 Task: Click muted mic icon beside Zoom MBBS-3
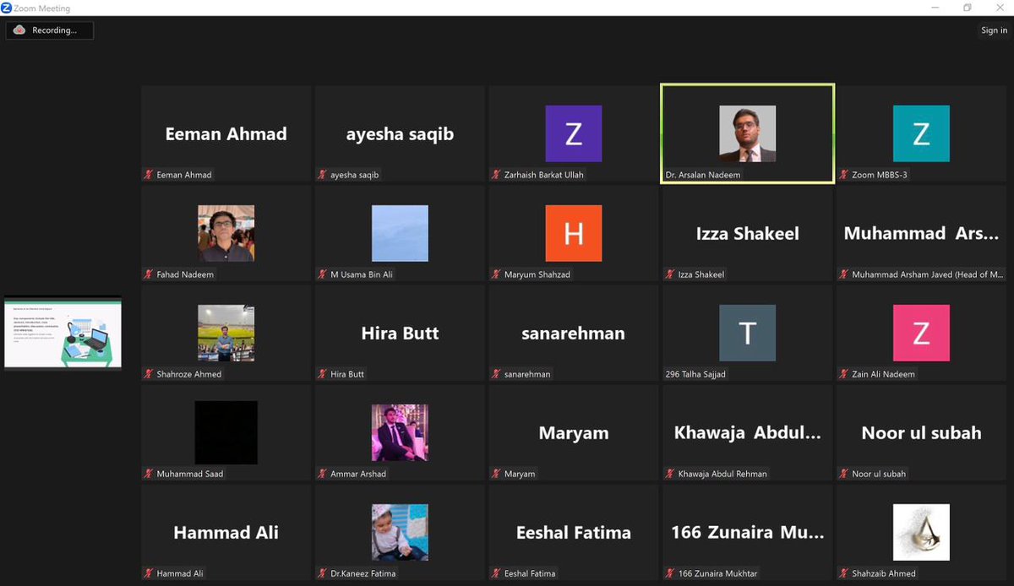pos(844,175)
